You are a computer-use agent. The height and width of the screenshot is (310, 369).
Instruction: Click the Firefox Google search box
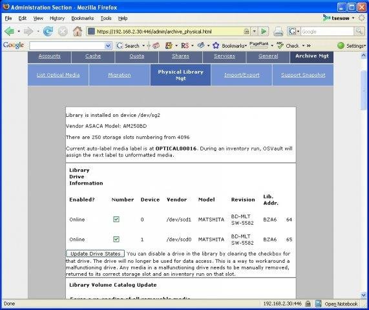tap(328, 31)
